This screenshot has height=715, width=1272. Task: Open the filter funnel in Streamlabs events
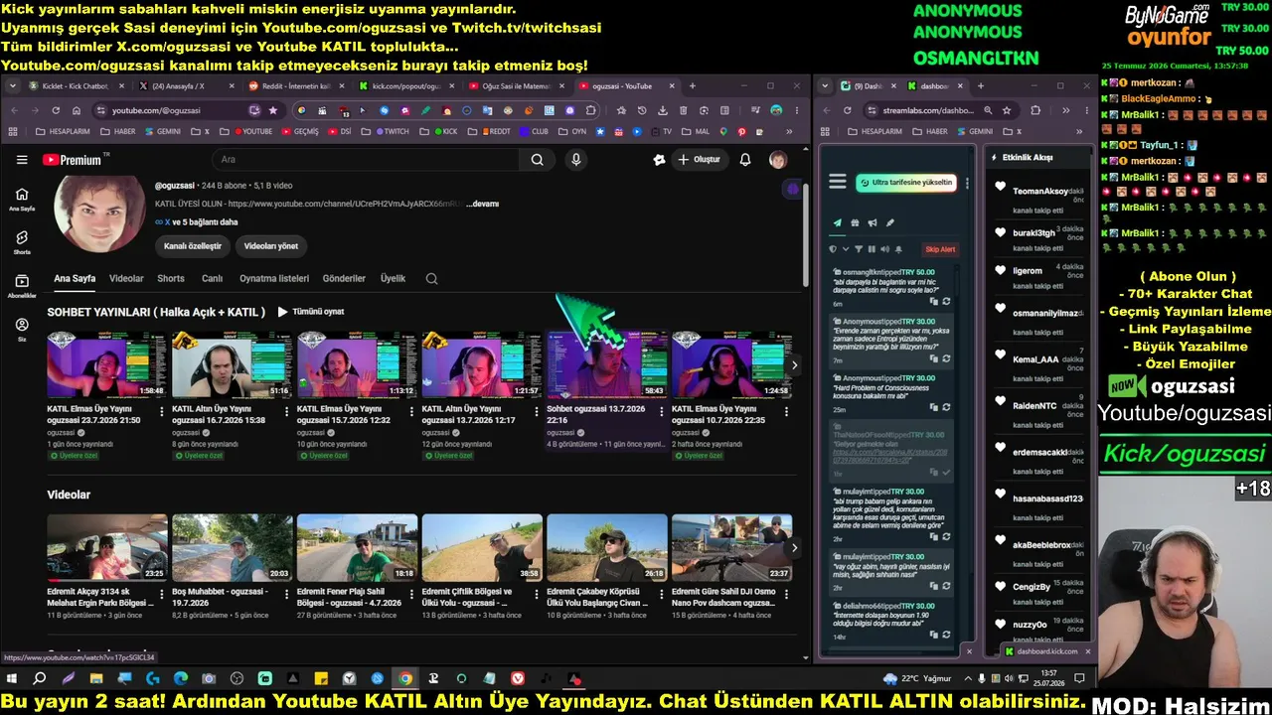point(860,249)
